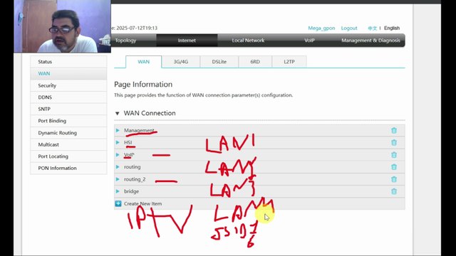Click the 'HSI' connection name
Image resolution: width=456 pixels, height=256 pixels.
(128, 142)
